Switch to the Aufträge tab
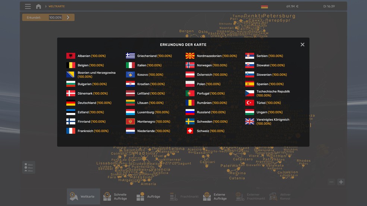This screenshot has width=367, height=206. click(148, 196)
